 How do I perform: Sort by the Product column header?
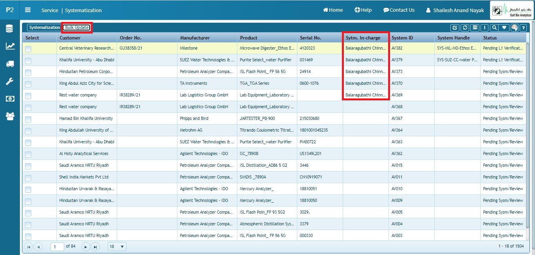(267, 38)
